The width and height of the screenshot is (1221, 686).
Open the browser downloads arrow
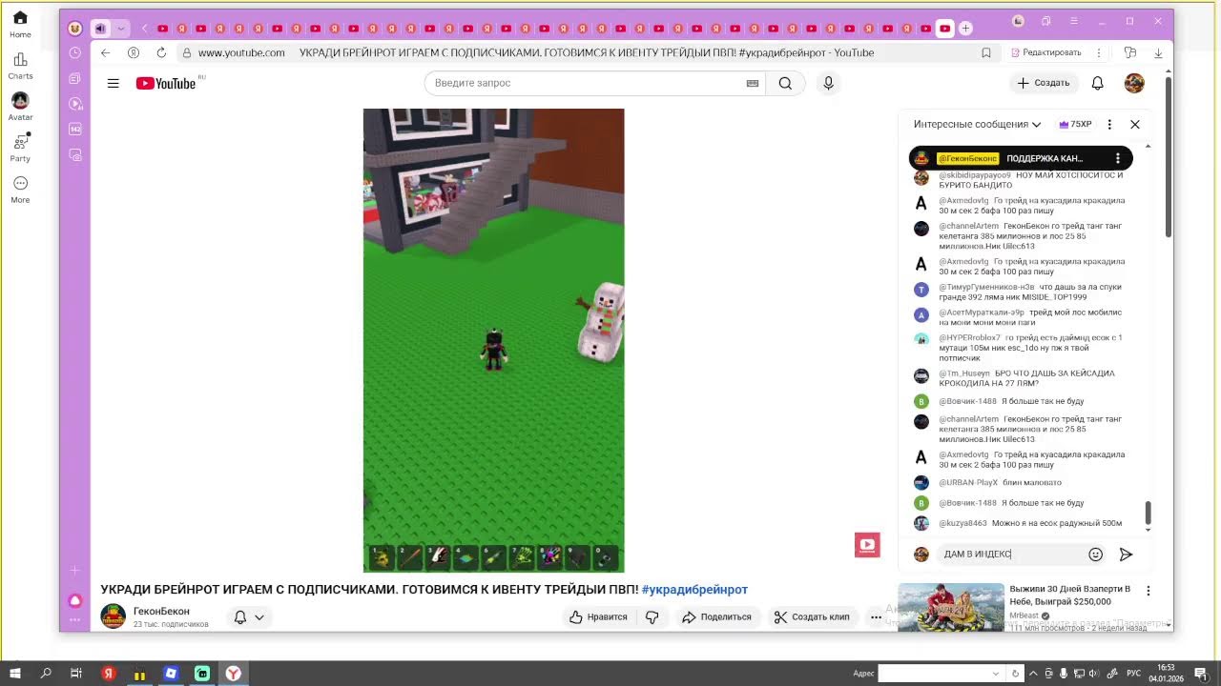1158,52
